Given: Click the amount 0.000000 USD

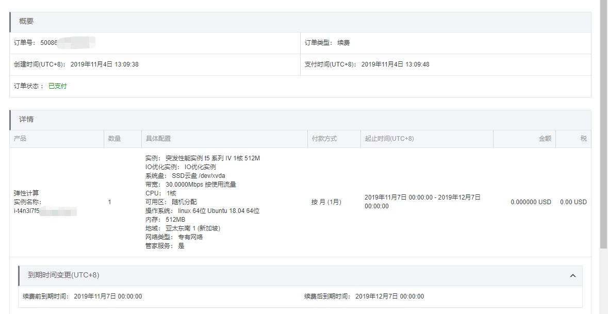Looking at the screenshot, I should 531,202.
